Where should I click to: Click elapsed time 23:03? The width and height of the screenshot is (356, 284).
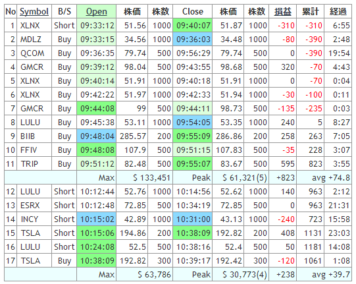(x=338, y=233)
